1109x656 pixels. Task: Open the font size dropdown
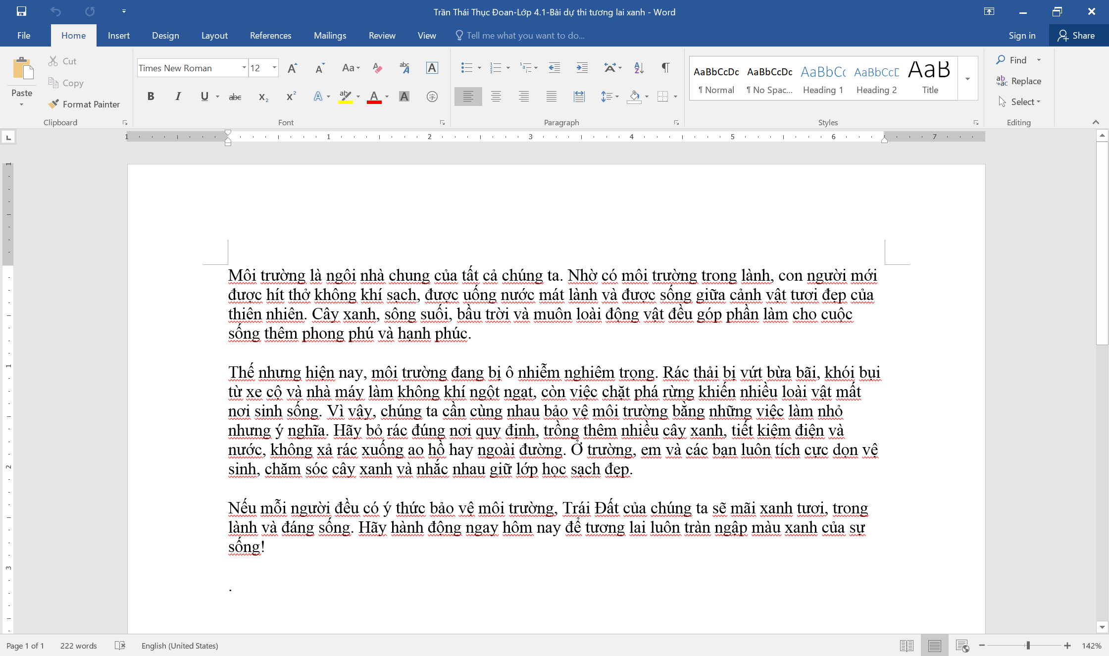pyautogui.click(x=274, y=68)
